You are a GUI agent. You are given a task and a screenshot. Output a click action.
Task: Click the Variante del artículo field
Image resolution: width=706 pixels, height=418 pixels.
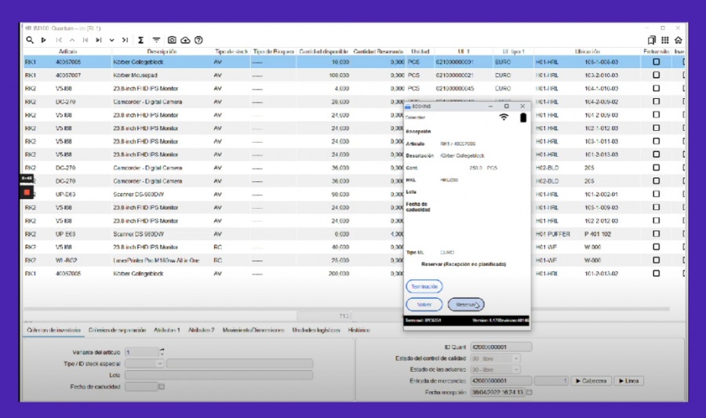point(142,352)
